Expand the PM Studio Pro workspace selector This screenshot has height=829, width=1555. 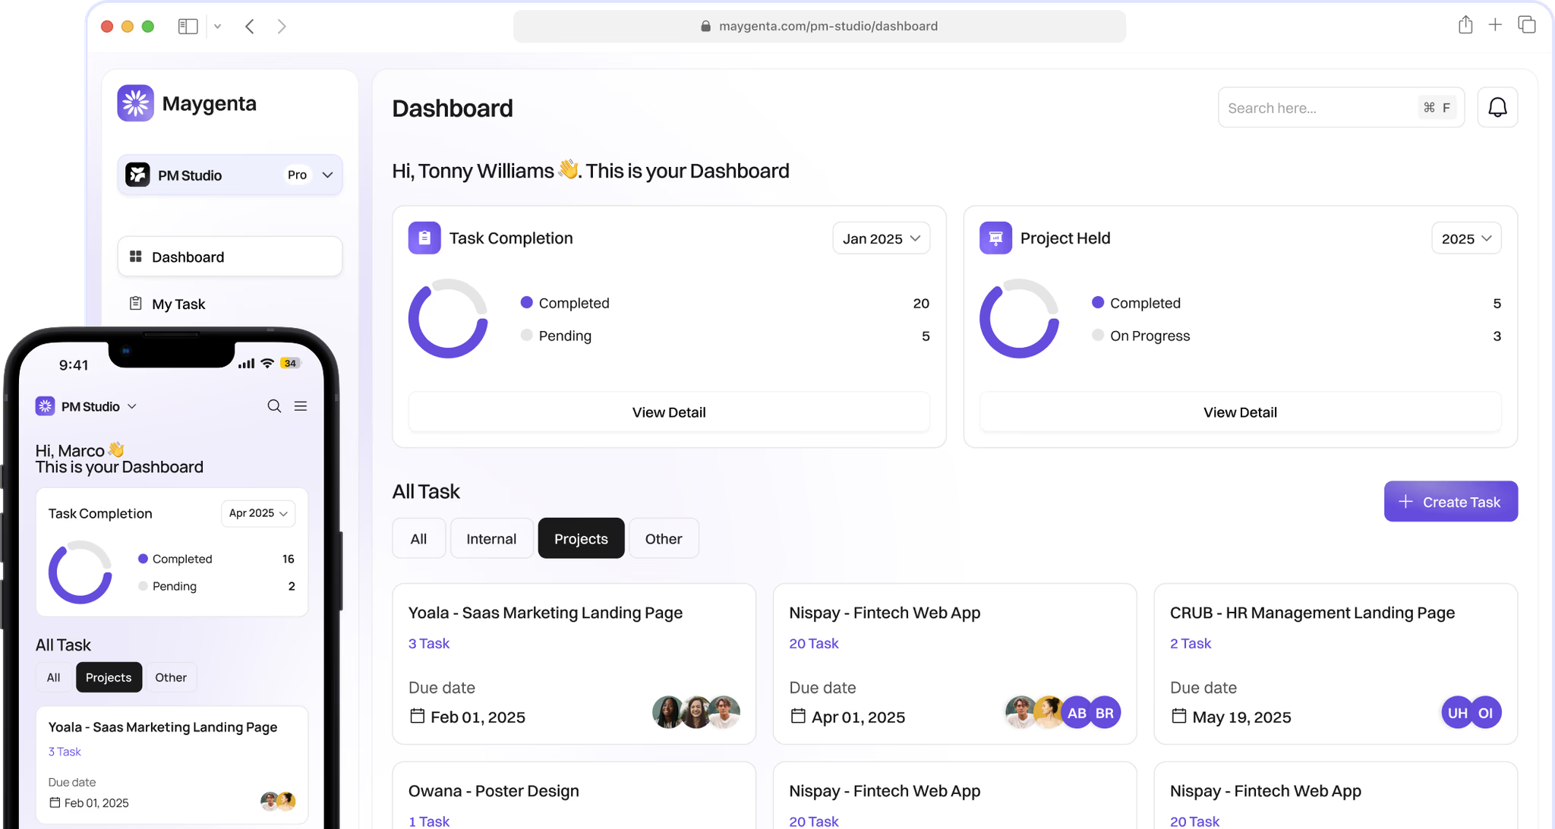point(230,175)
